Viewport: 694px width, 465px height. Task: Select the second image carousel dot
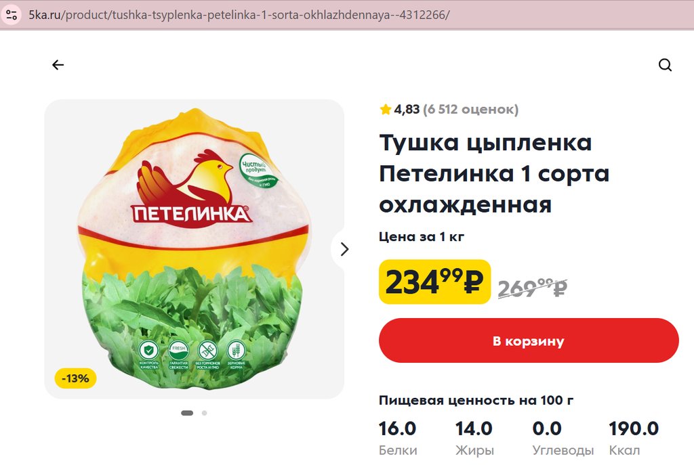pos(204,413)
